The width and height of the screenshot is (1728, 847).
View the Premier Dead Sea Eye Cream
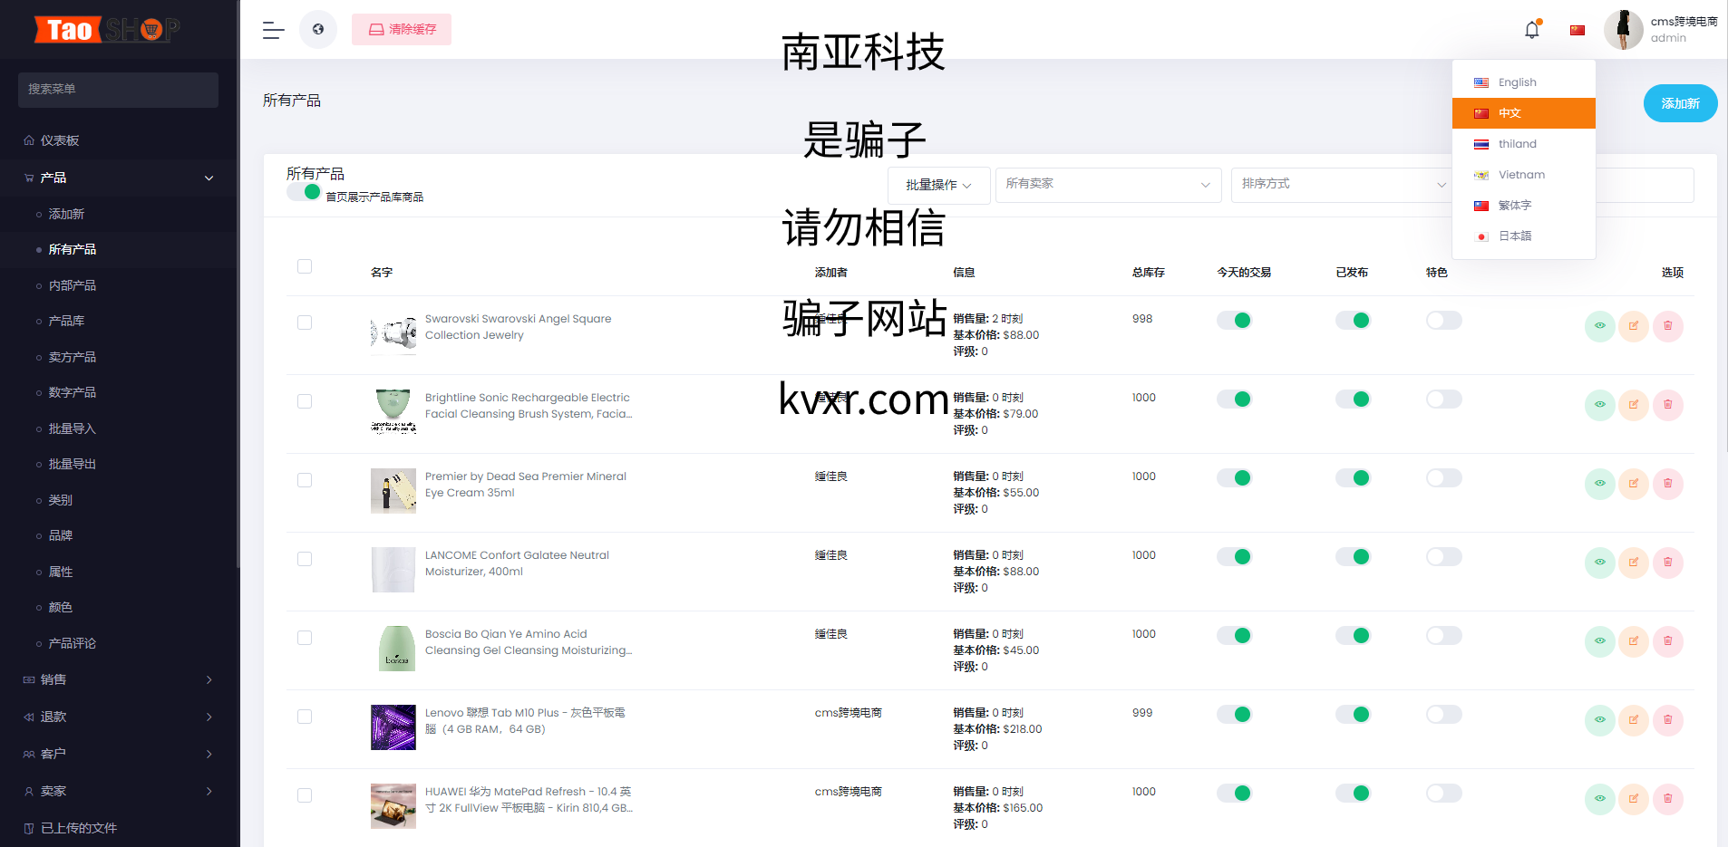[x=1600, y=484]
